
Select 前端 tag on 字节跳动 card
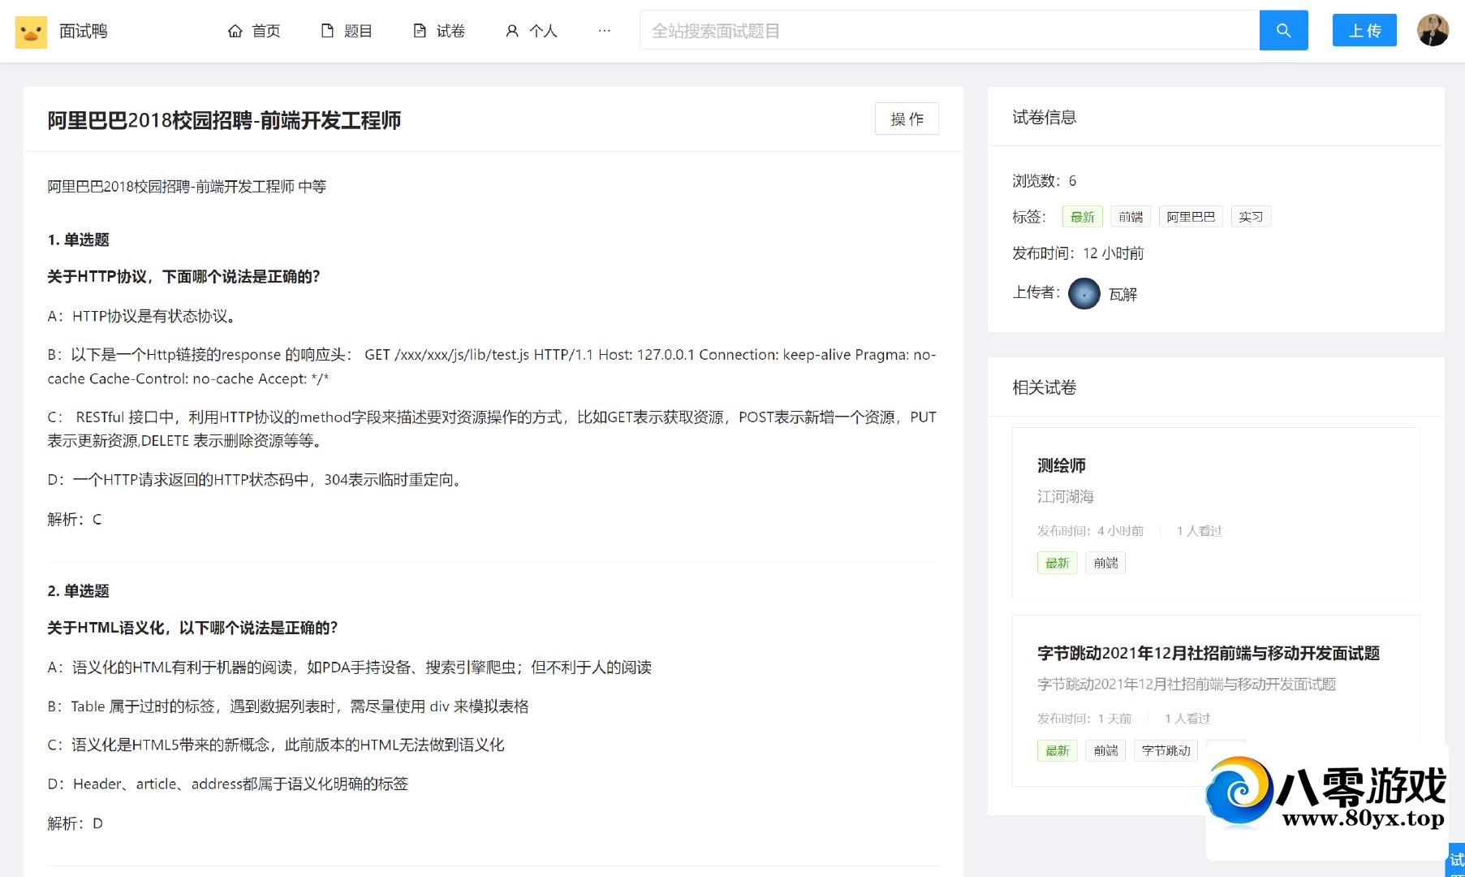pos(1105,750)
